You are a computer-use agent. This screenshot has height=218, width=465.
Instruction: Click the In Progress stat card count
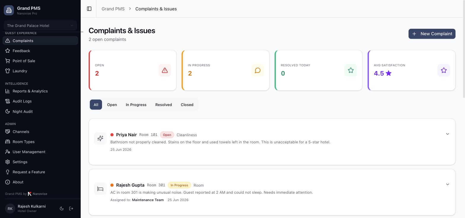[x=190, y=73]
